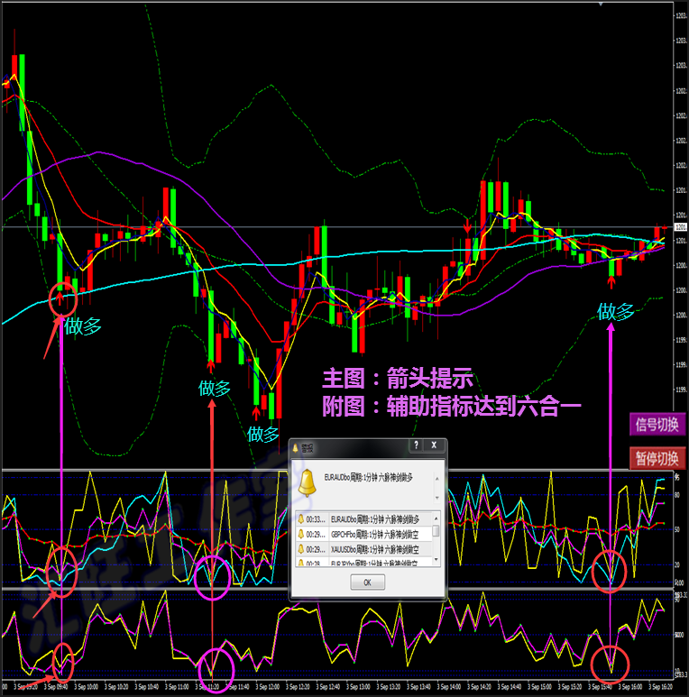The height and width of the screenshot is (697, 689).
Task: Click the red up-arrow inside the first red circle
Action: point(60,298)
